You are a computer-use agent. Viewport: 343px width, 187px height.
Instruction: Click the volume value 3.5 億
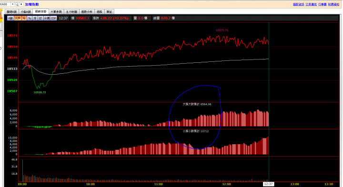(x=142, y=19)
